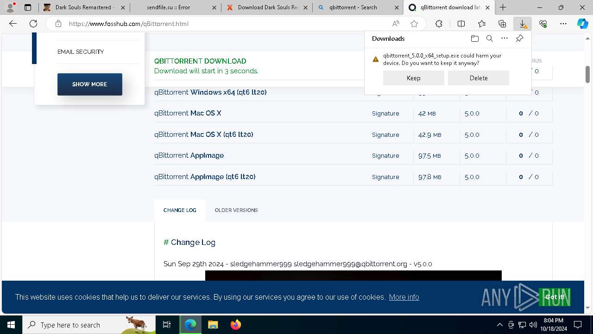
Task: Open EMAIL SECURITY sidebar link
Action: [x=81, y=51]
